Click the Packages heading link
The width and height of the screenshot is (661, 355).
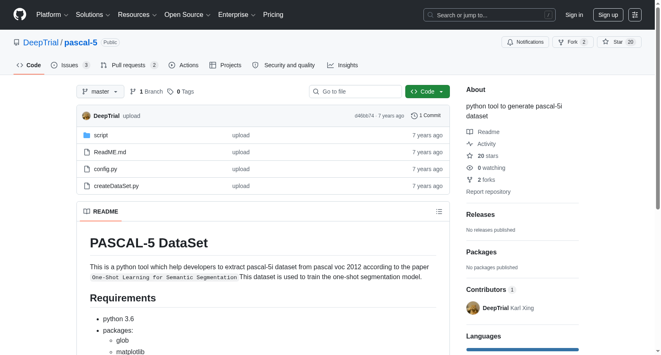pos(481,252)
